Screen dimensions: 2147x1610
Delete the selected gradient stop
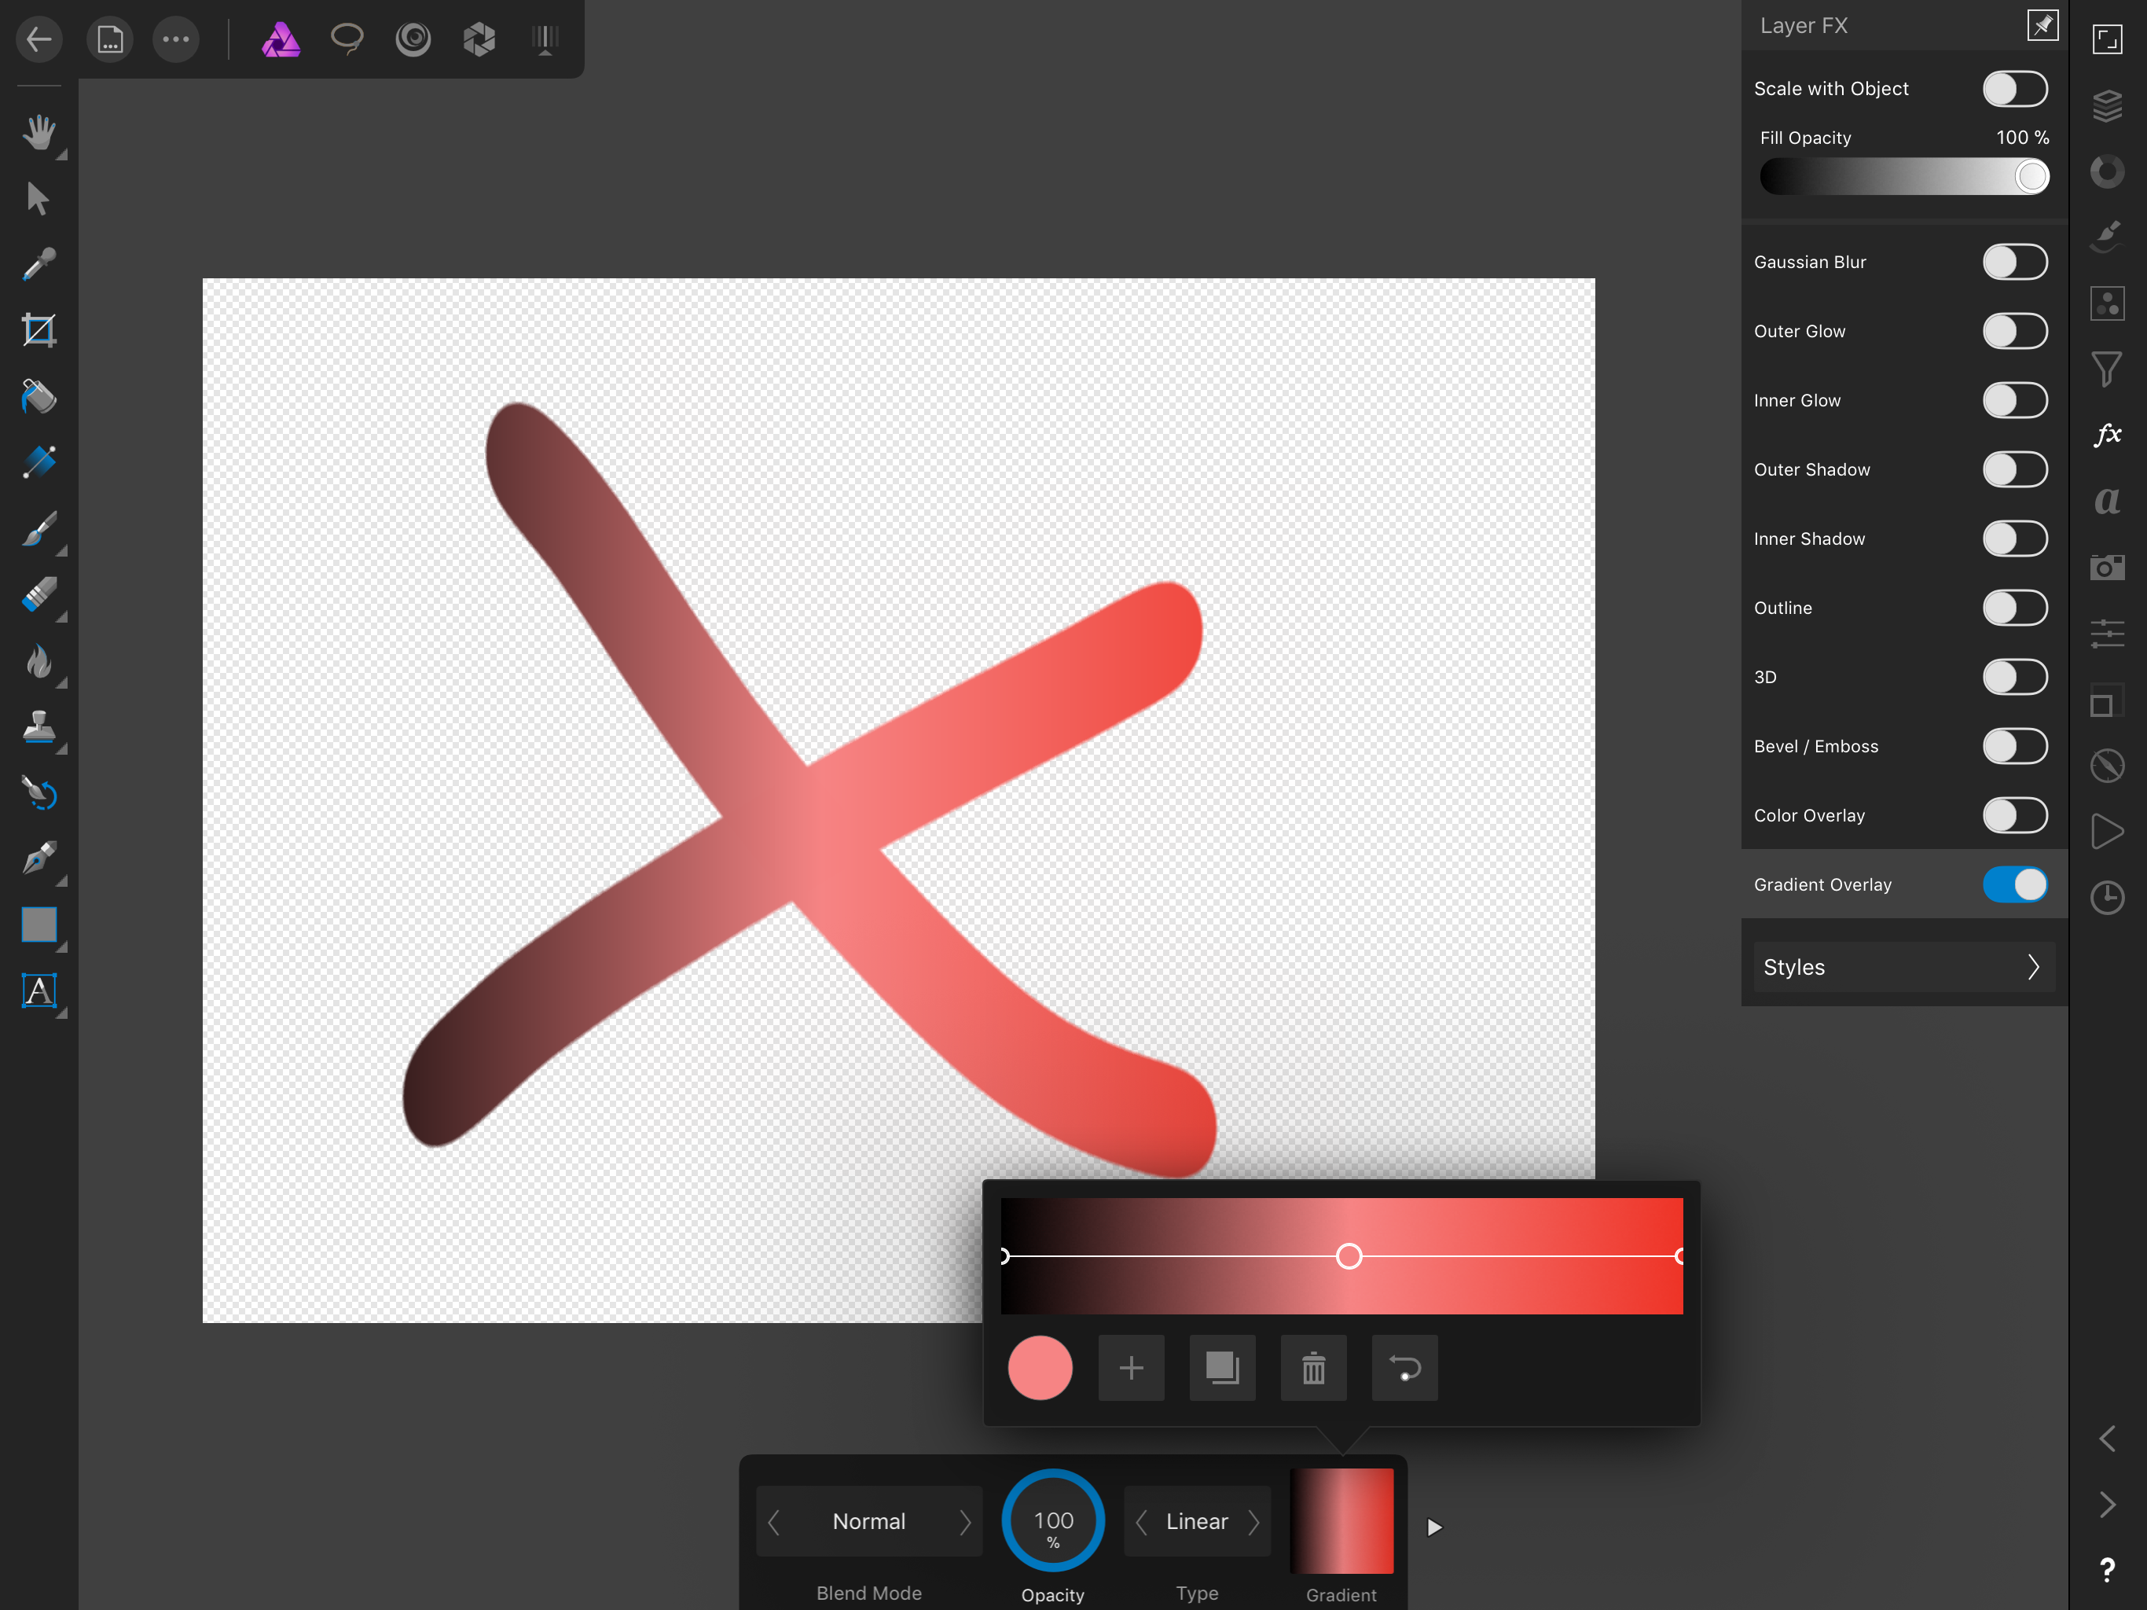coord(1313,1368)
